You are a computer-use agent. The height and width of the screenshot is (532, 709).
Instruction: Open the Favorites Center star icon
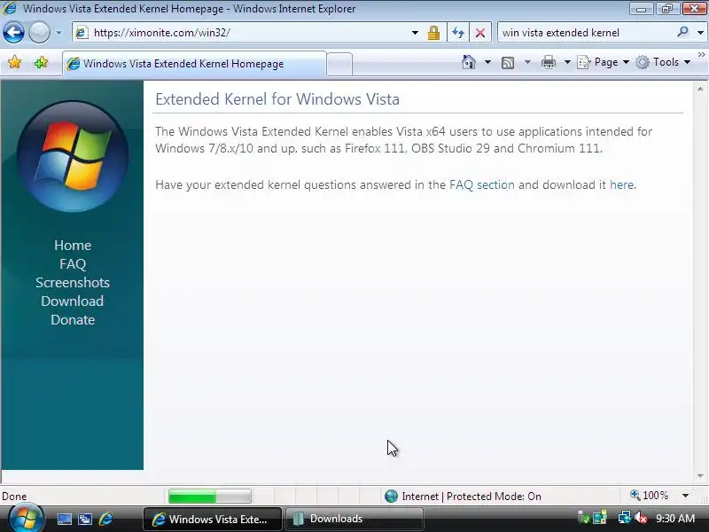14,62
